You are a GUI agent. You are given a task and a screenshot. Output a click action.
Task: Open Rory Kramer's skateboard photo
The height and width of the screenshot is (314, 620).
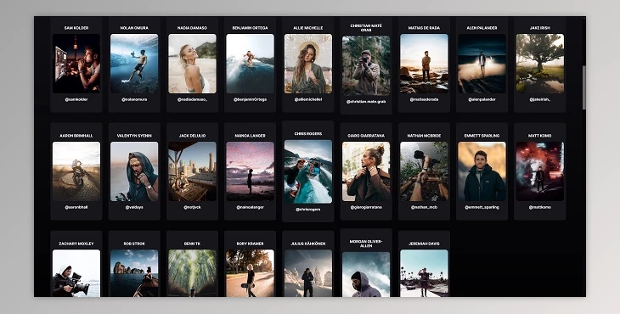click(x=250, y=273)
